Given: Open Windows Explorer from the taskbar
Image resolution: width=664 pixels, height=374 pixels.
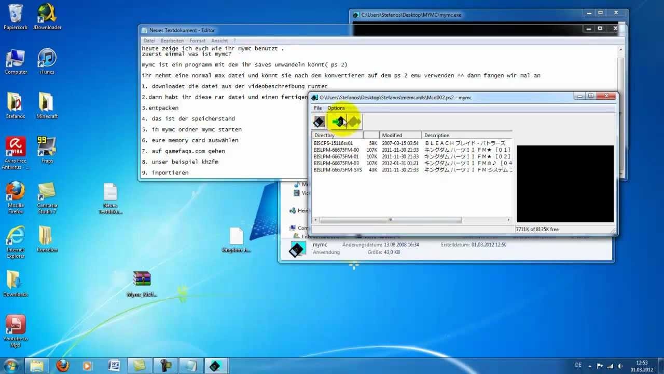Looking at the screenshot, I should tap(37, 366).
